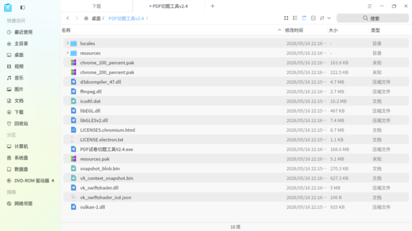The width and height of the screenshot is (412, 231).
Task: Switch to list view
Action: (295, 18)
